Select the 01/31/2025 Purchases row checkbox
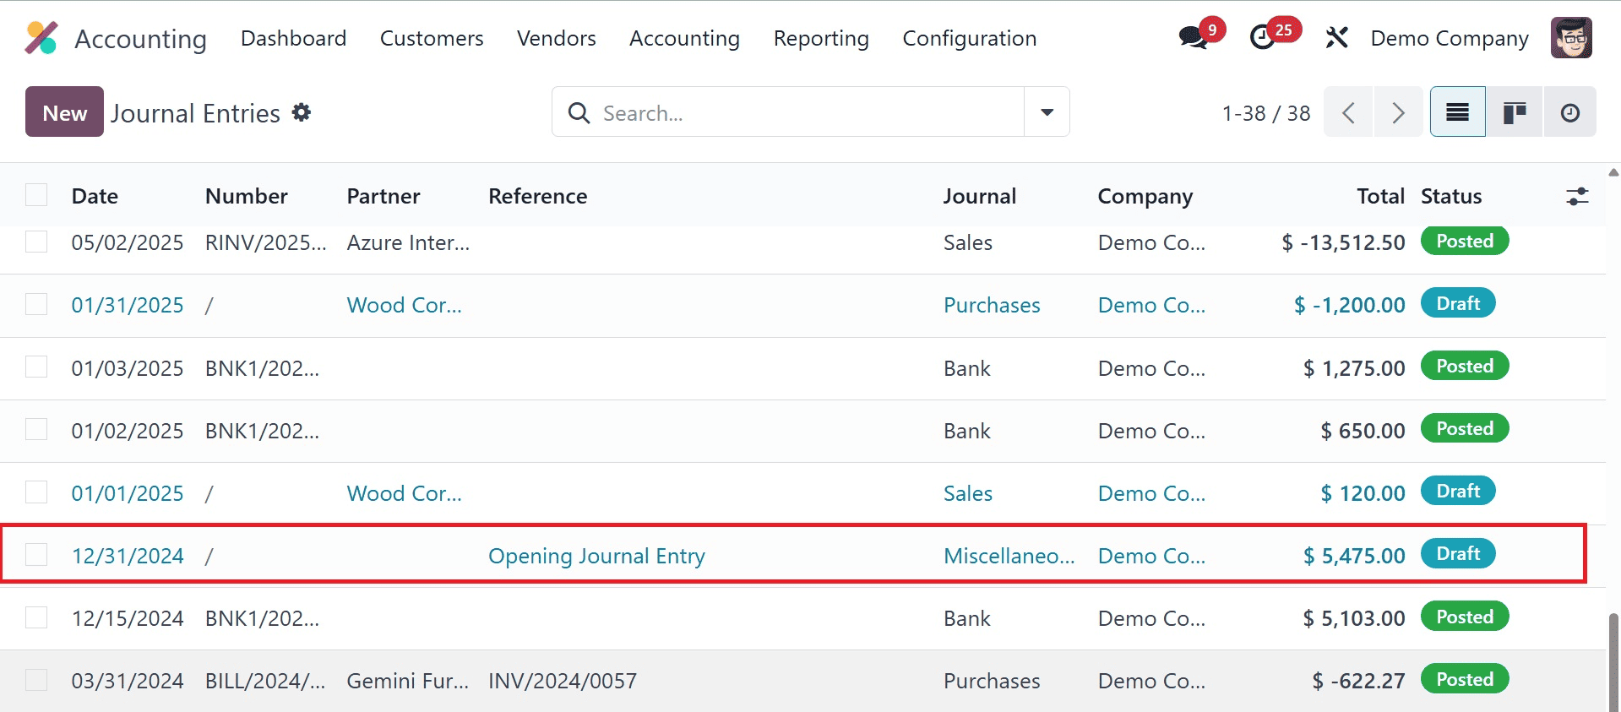Screen dimensions: 1621x712 click(x=36, y=304)
